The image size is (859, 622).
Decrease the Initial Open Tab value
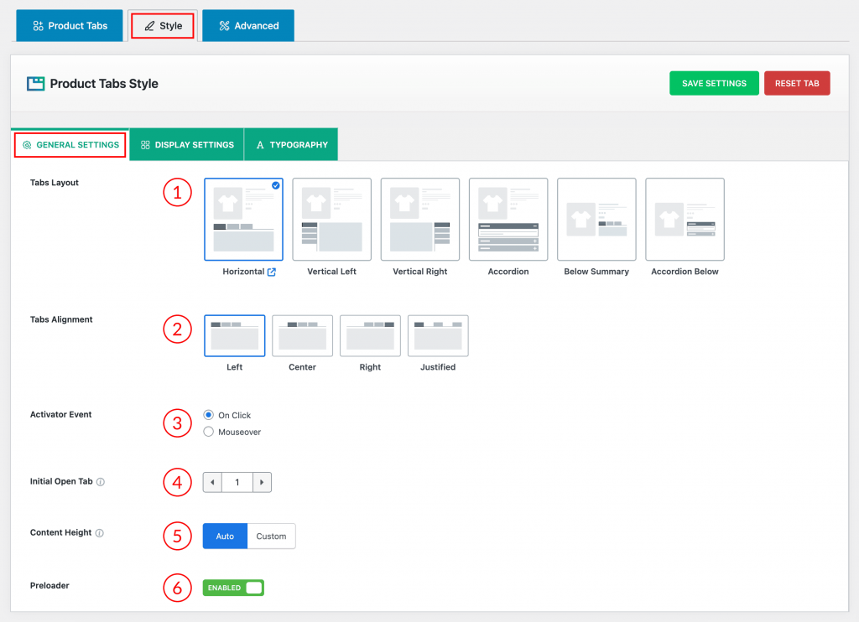coord(212,482)
